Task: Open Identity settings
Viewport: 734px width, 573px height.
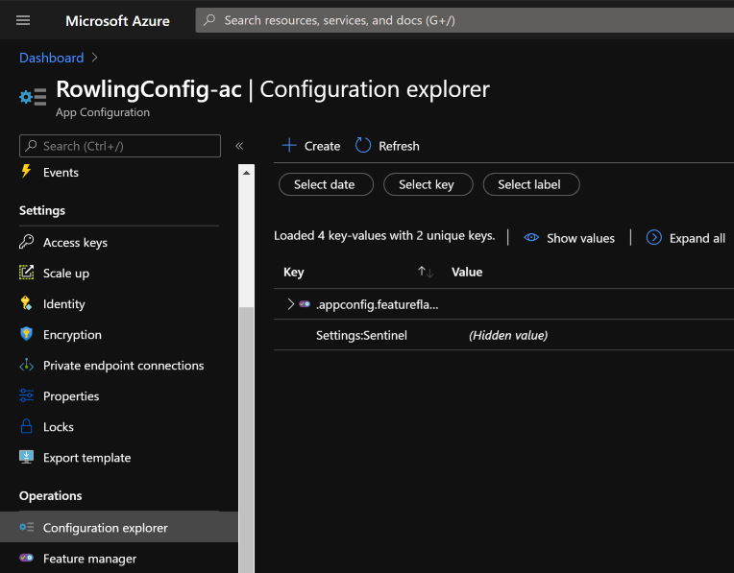Action: tap(64, 304)
